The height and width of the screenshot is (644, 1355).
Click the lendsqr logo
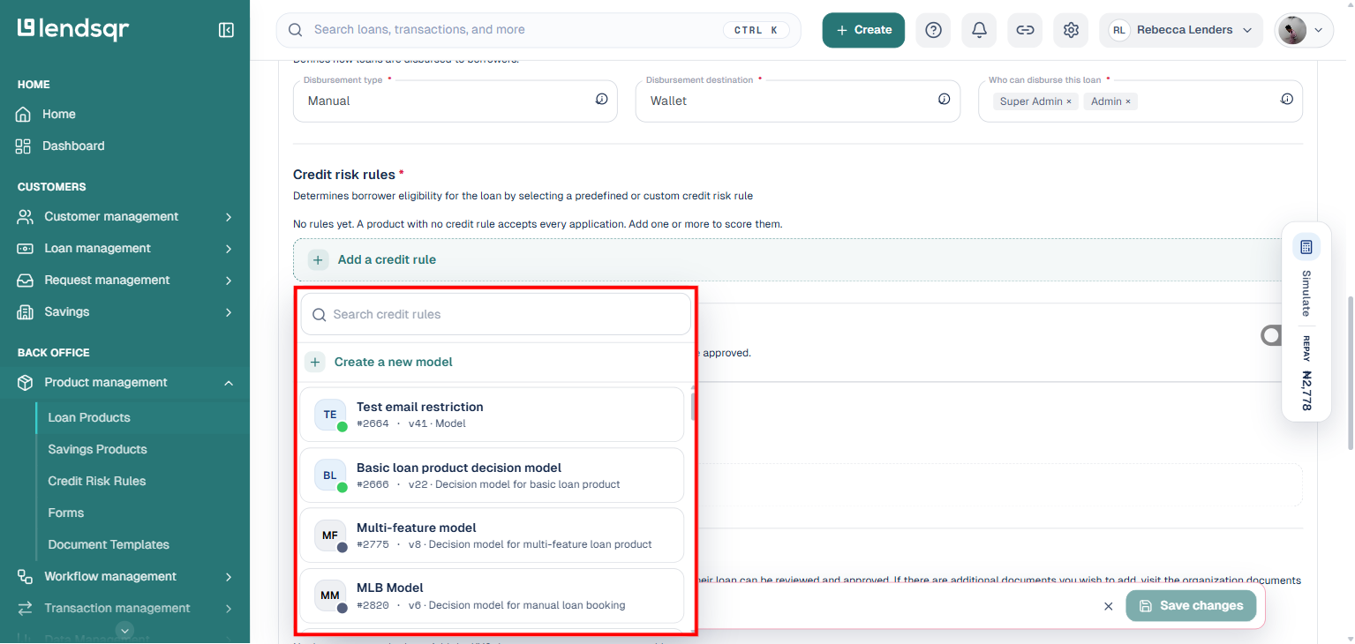tap(73, 29)
